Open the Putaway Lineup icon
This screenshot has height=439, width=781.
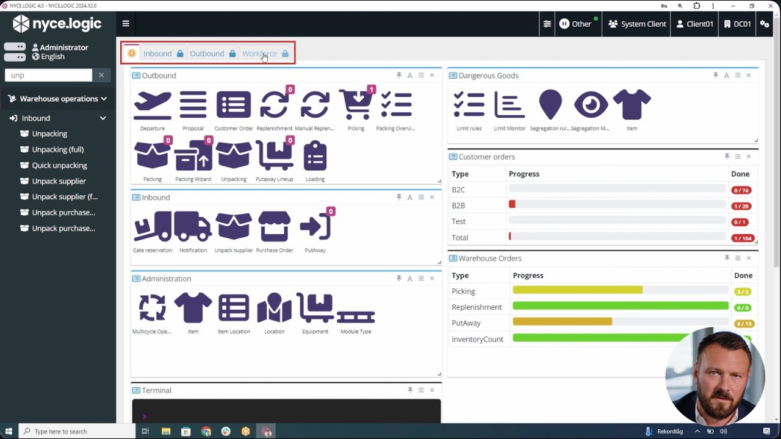pyautogui.click(x=274, y=155)
